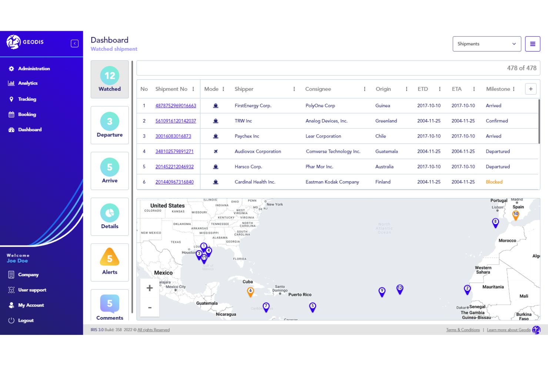The image size is (548, 366).
Task: Click the Geodis icon in footer
Action: [x=536, y=330]
